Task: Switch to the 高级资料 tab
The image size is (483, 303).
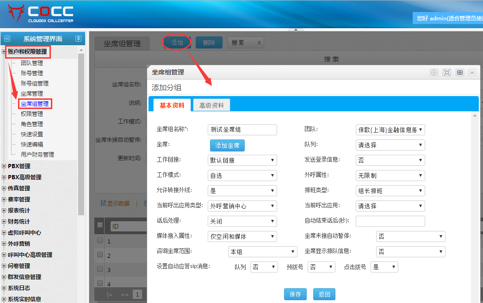Action: tap(211, 105)
